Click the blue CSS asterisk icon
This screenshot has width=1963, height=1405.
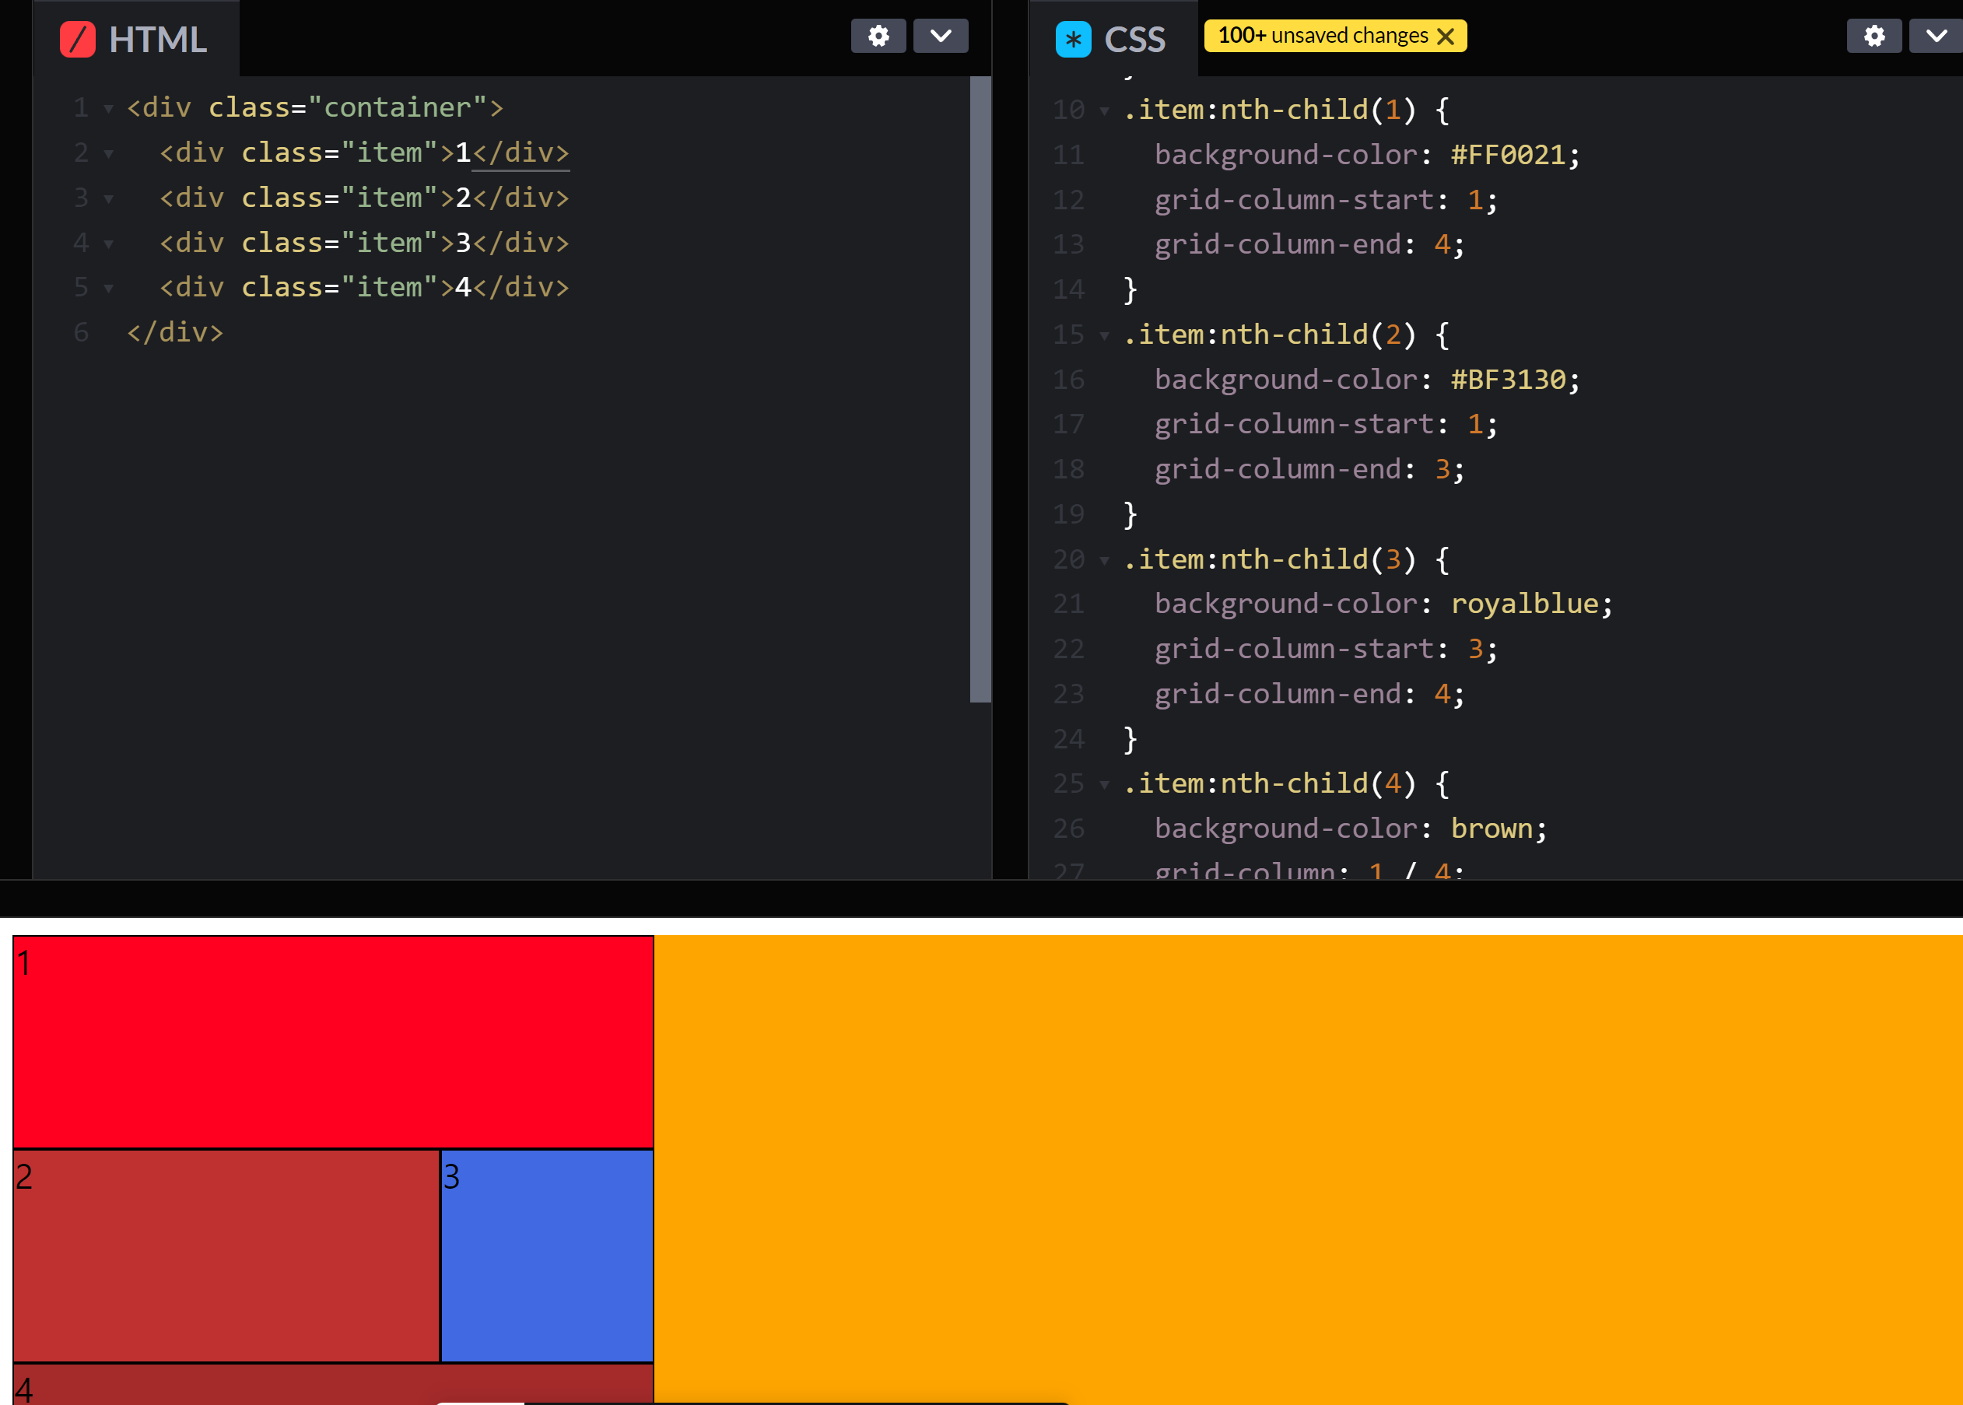click(1073, 40)
